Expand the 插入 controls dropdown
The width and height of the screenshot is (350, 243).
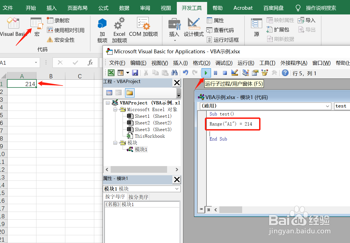[x=174, y=41]
